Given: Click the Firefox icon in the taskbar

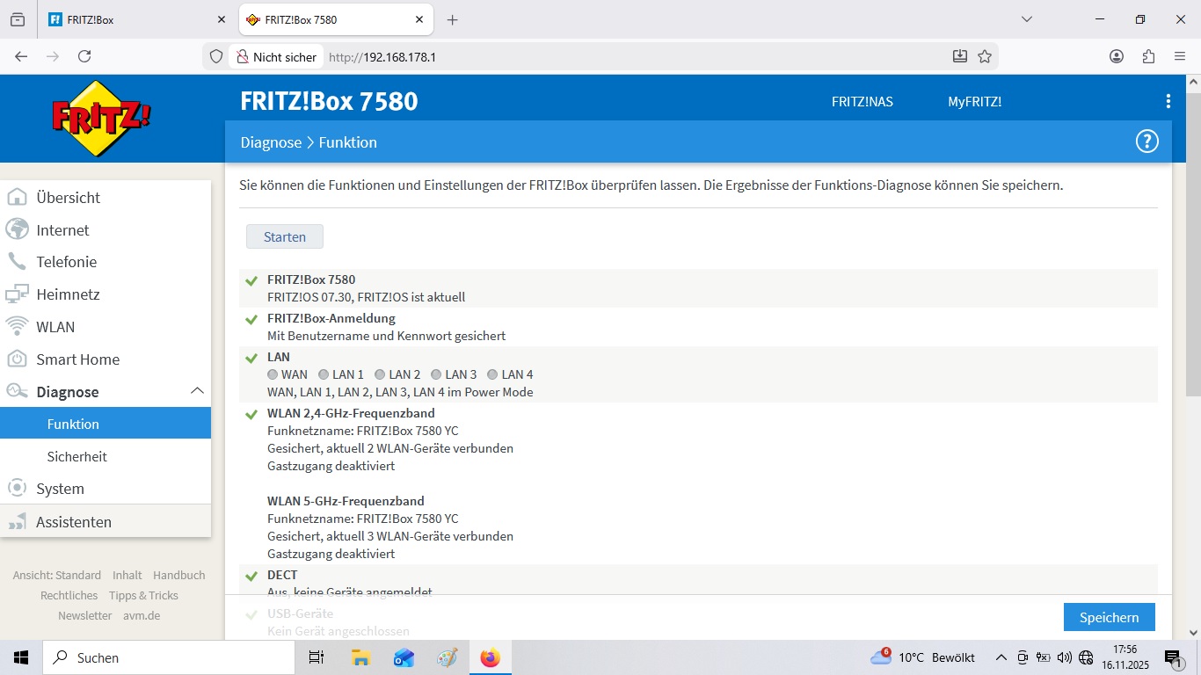Looking at the screenshot, I should (490, 657).
